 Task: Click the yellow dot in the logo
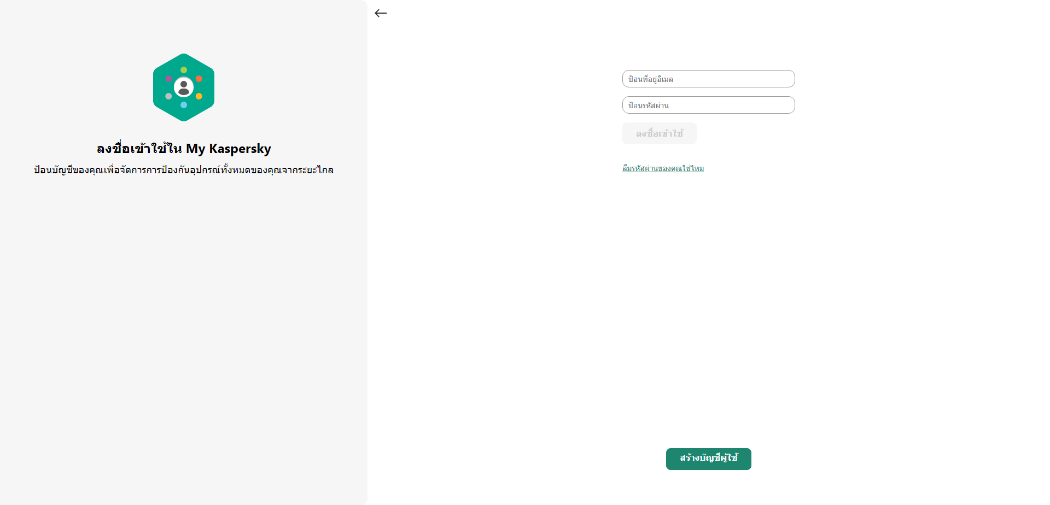click(199, 96)
